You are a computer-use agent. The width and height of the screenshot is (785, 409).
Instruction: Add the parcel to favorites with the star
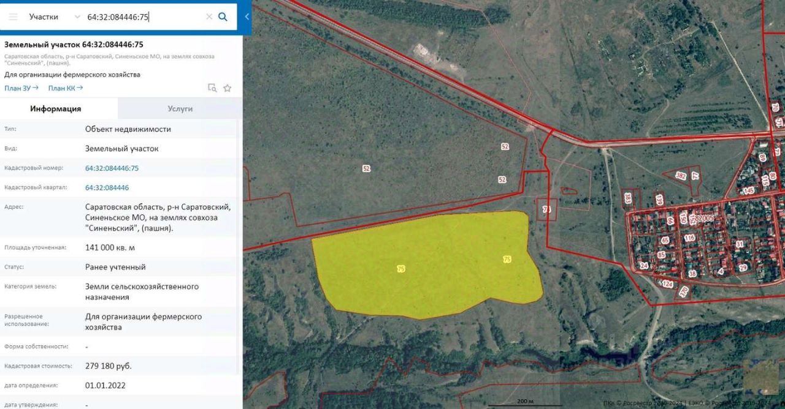pyautogui.click(x=228, y=88)
